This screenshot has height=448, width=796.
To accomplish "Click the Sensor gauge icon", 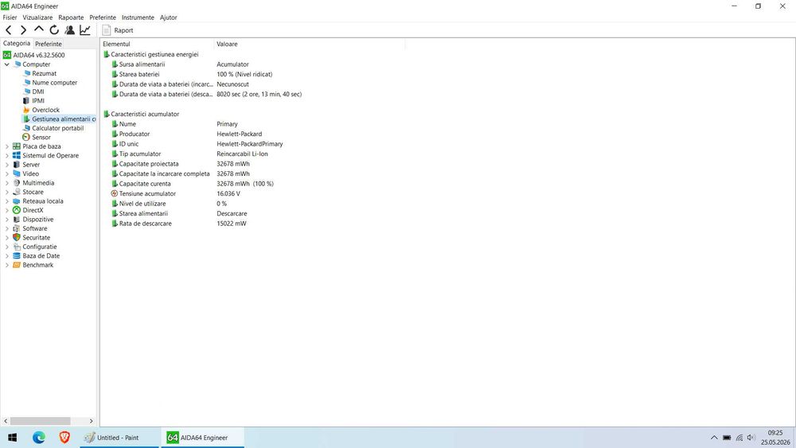I will click(26, 138).
